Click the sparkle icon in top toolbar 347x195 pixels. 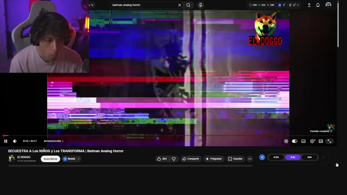298,5
